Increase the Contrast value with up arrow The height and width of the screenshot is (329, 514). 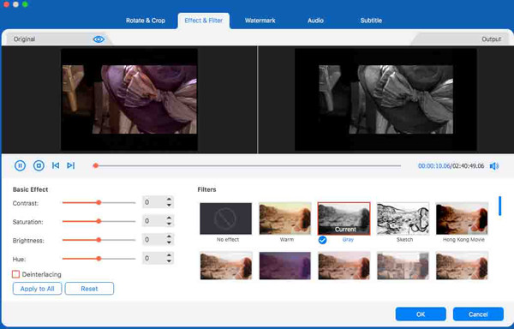[169, 200]
